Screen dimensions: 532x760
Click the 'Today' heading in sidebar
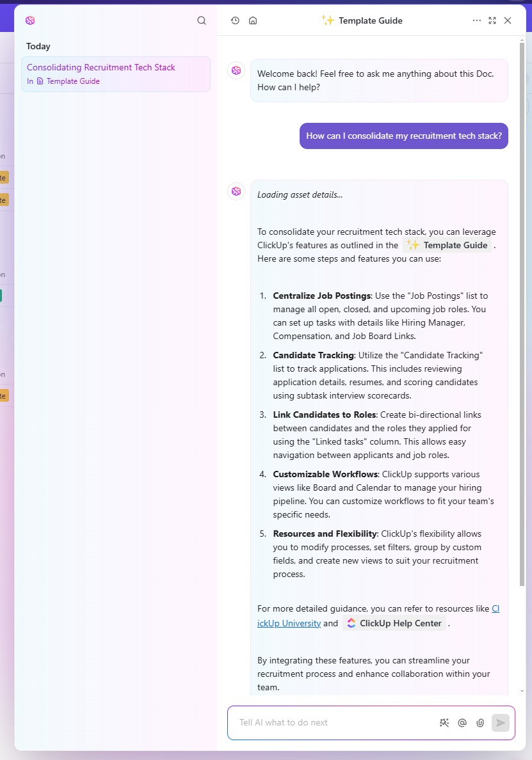[38, 47]
